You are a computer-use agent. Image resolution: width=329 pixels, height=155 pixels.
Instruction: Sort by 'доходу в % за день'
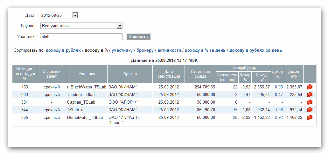point(205,50)
